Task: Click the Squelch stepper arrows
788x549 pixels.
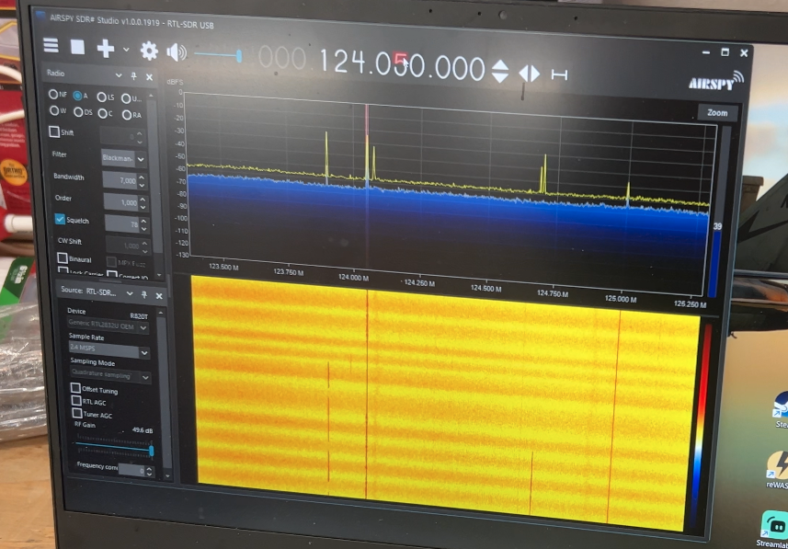Action: 144,224
